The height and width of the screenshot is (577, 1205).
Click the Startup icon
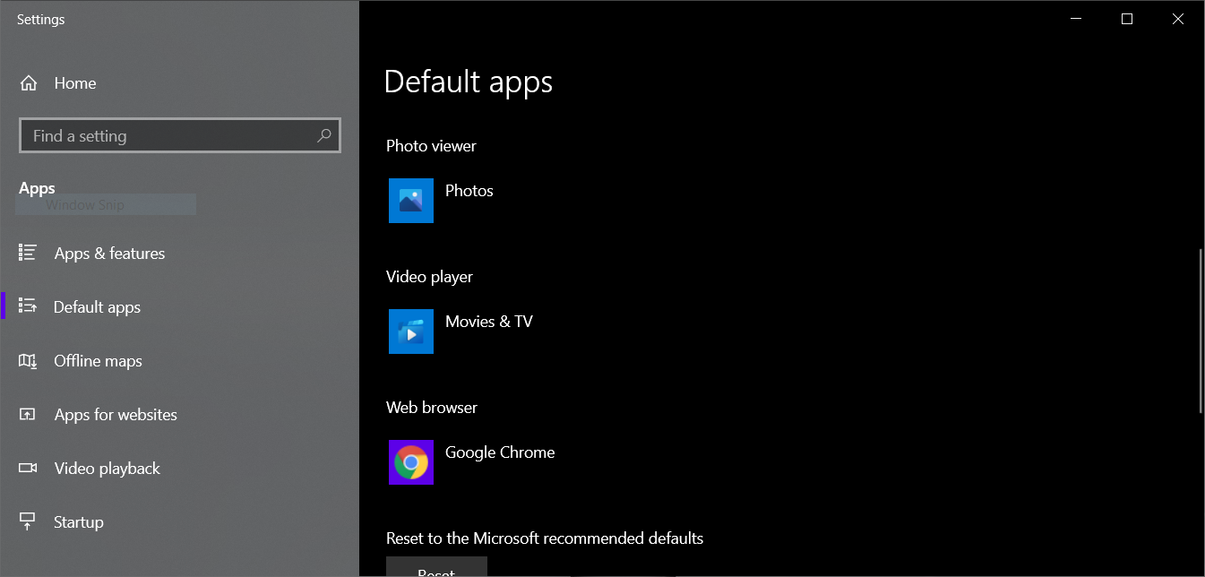point(28,522)
